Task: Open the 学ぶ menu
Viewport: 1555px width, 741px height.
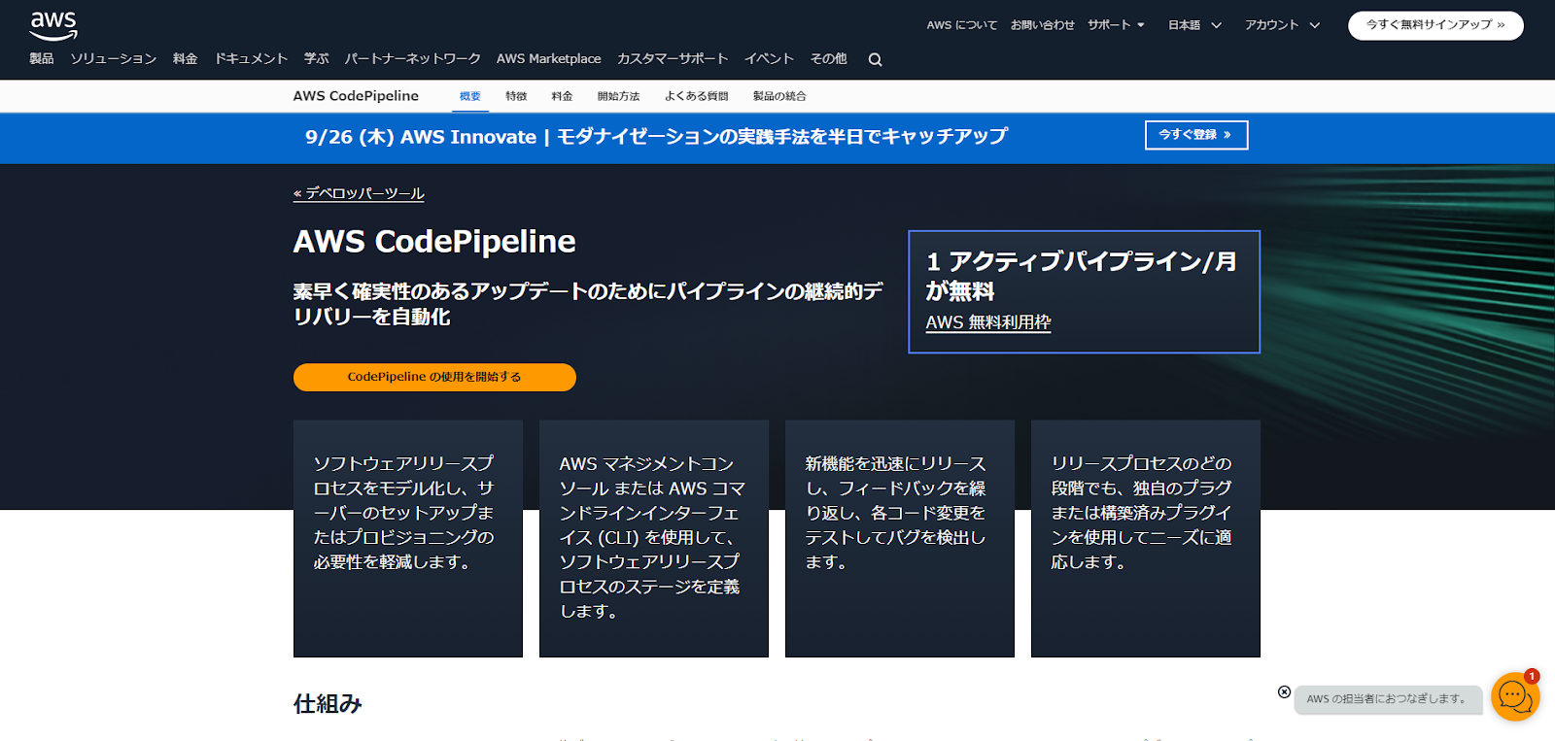Action: tap(316, 58)
